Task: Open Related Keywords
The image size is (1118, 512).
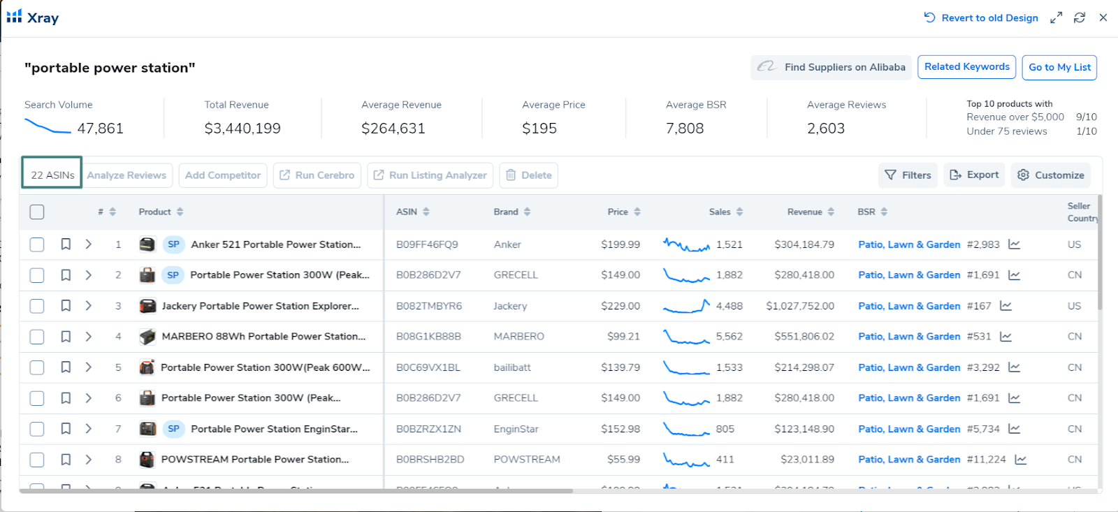Action: 967,67
